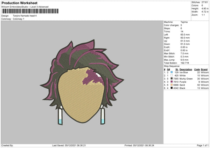Click the Tanjiro head embroidery preview
Screen dimensions: 210x148
tap(82, 82)
